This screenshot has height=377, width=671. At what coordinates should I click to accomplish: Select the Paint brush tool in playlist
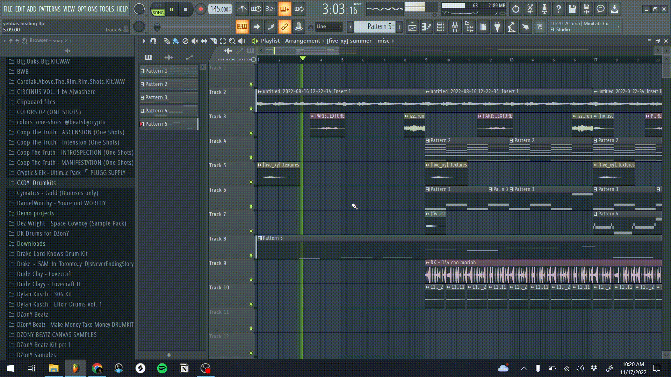[176, 41]
